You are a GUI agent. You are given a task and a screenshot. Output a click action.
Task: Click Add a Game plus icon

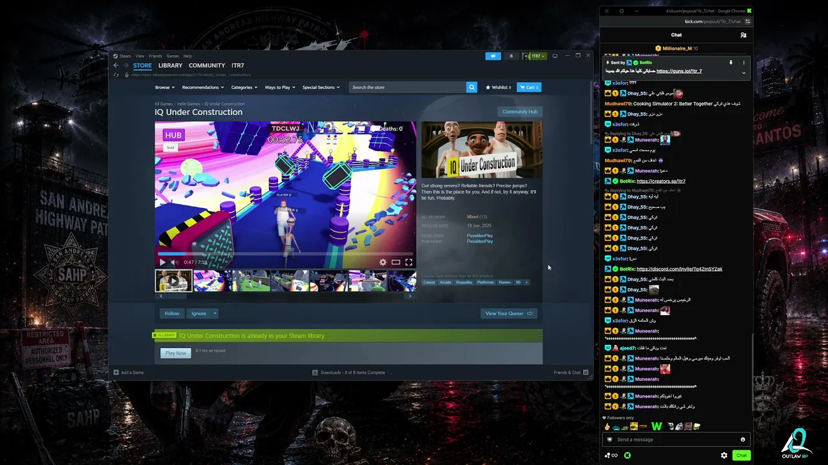coord(116,373)
